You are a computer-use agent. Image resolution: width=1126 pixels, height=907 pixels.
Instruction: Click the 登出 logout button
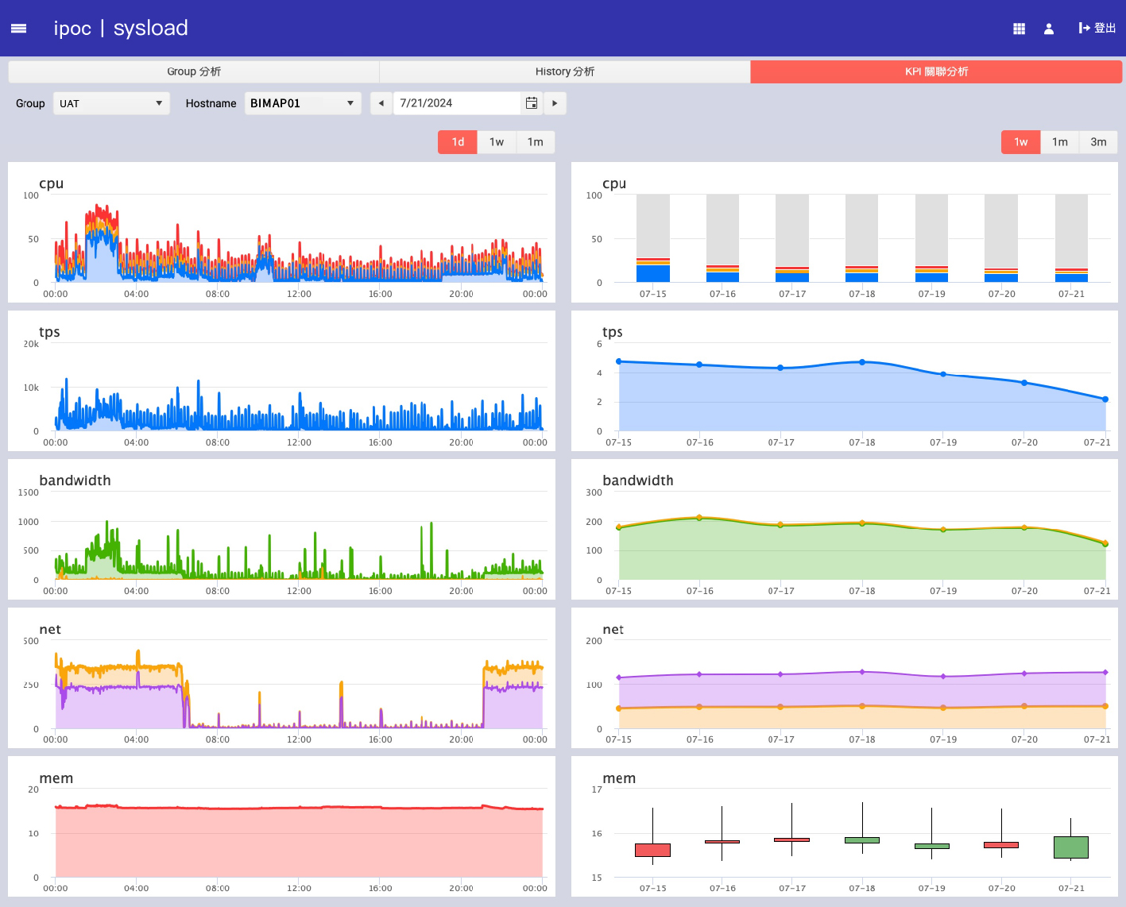click(x=1097, y=29)
